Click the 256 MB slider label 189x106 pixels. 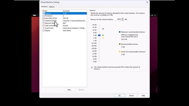[94, 46]
